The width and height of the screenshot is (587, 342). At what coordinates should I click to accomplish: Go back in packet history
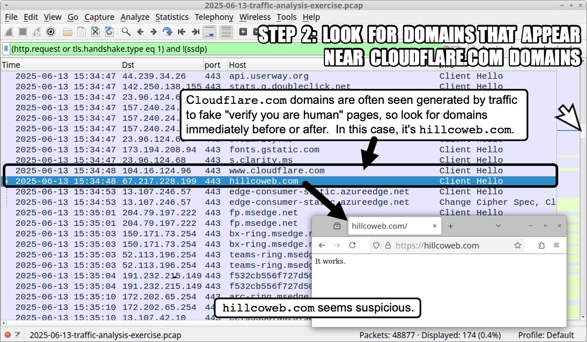pyautogui.click(x=140, y=32)
